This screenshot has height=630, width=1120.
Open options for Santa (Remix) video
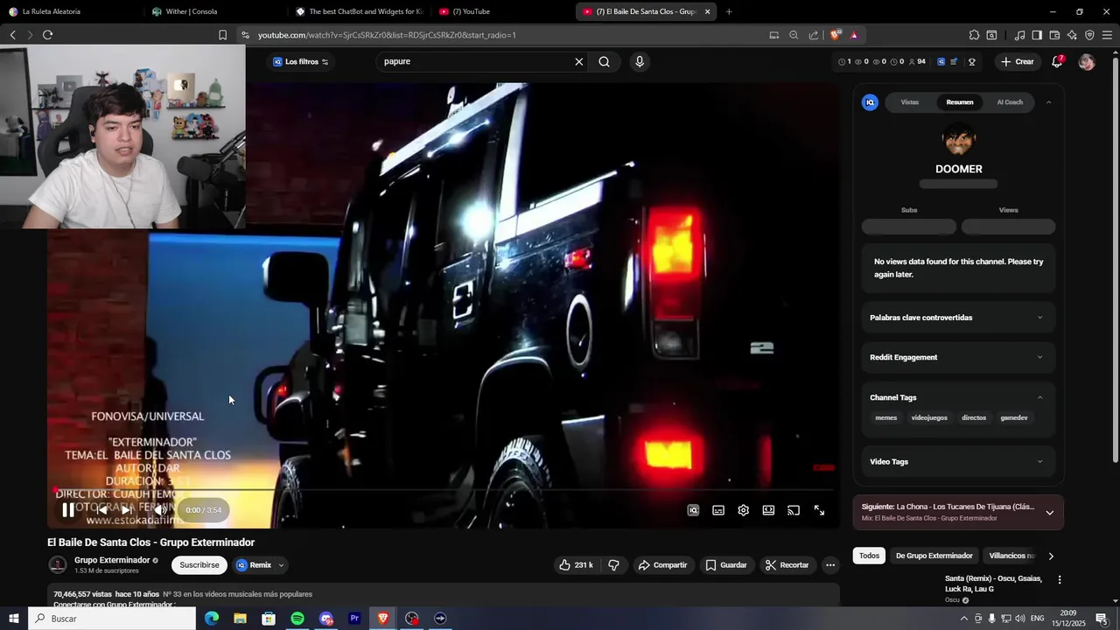(x=1060, y=579)
